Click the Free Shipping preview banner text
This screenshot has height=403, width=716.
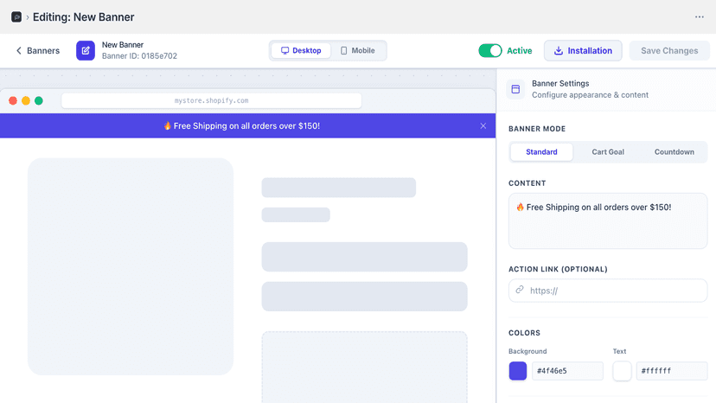pyautogui.click(x=241, y=126)
